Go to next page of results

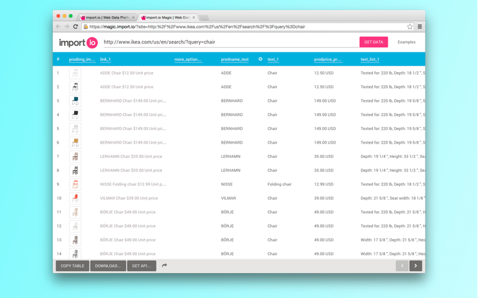point(415,266)
